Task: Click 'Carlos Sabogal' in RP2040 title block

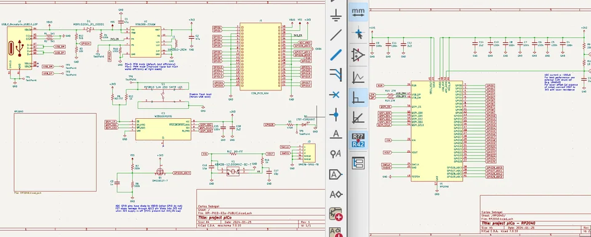Action: coord(491,212)
